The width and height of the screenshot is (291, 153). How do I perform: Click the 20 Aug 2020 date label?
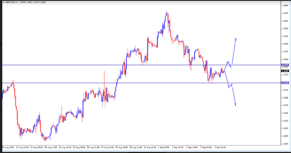[8, 147]
